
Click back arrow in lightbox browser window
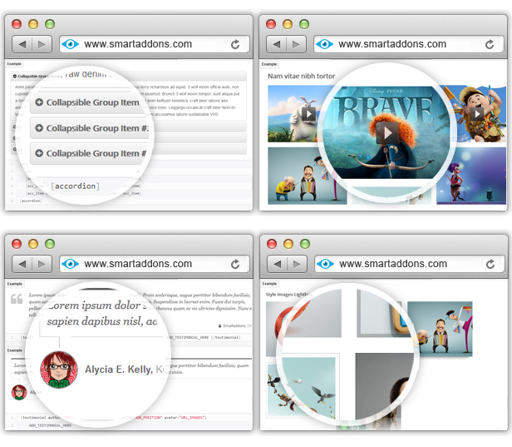278,264
